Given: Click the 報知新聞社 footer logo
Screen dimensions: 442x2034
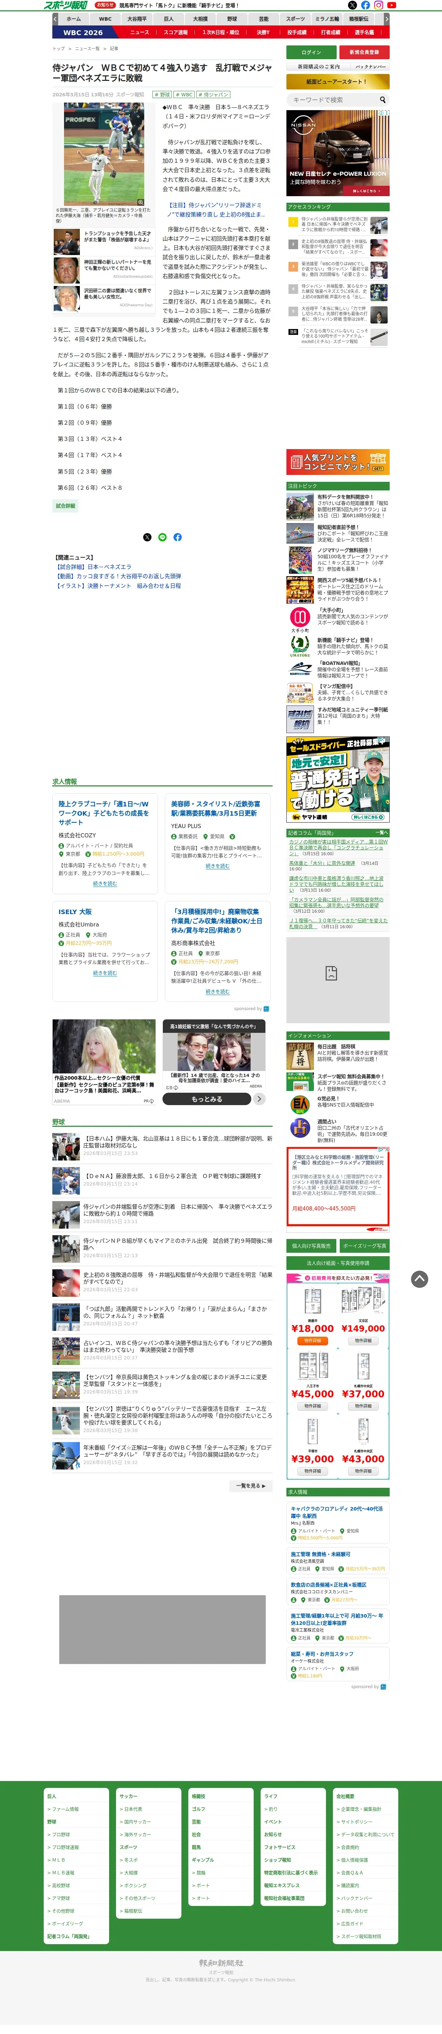Looking at the screenshot, I should (221, 1963).
